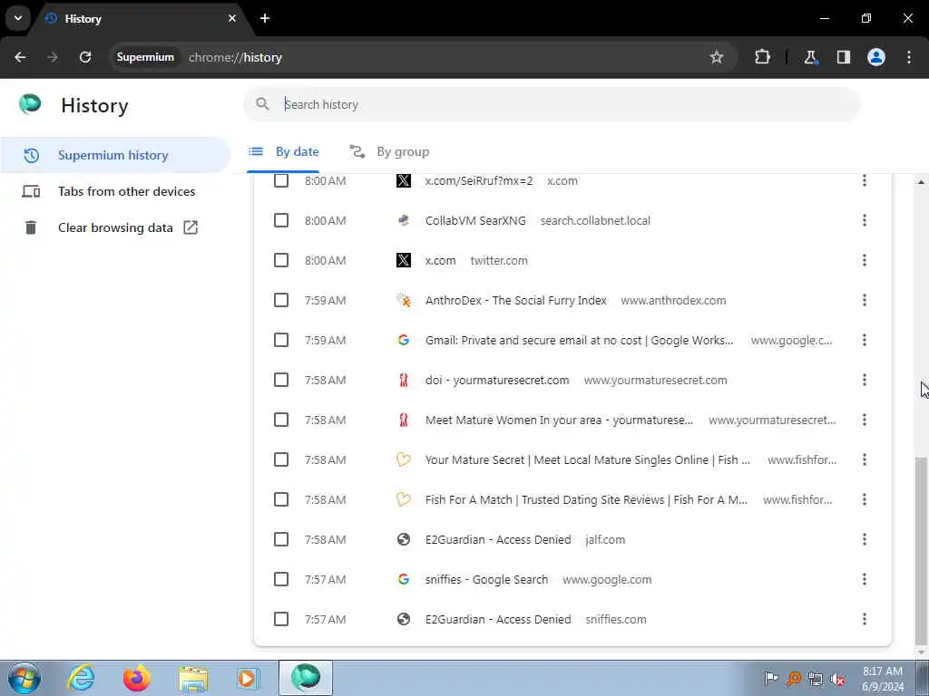The width and height of the screenshot is (929, 696).
Task: Click the heart favicon of Your Mature Secret entry
Action: [x=404, y=459]
